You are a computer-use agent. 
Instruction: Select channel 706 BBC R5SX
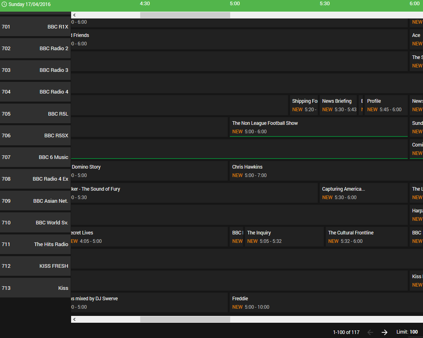(x=35, y=135)
